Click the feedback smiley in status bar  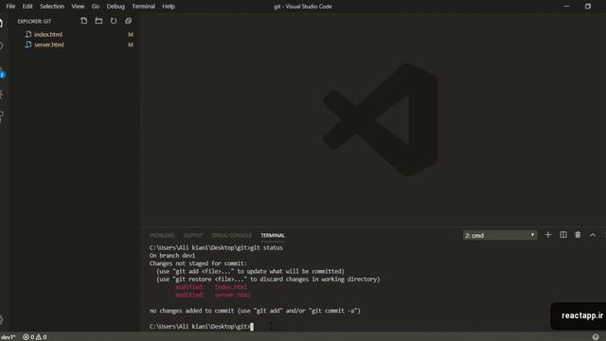[596, 337]
